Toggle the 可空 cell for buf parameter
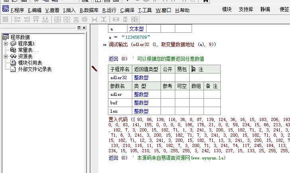 point(182,103)
